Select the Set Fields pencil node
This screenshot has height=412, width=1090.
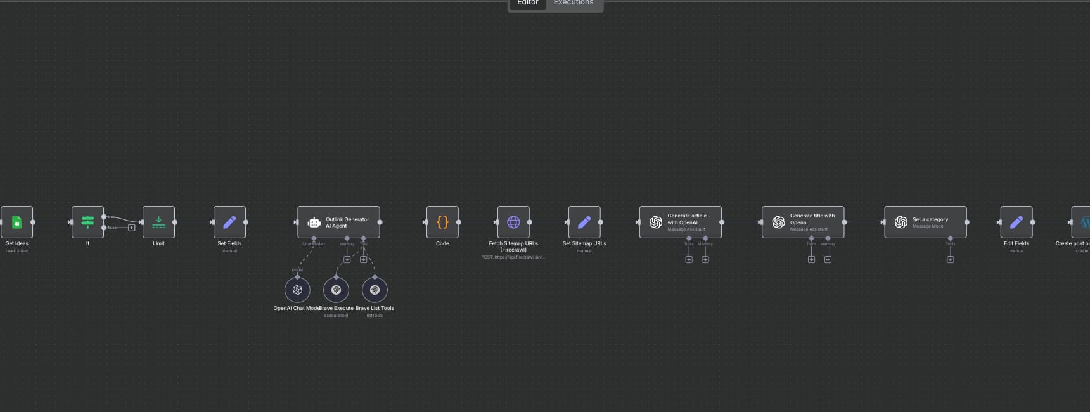tap(229, 222)
